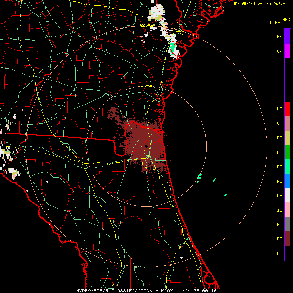The height and width of the screenshot is (293, 293).
Task: Click the "IC" legend label
Action: point(280,210)
